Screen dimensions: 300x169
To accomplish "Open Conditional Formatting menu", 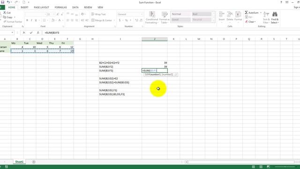I will pos(152,18).
